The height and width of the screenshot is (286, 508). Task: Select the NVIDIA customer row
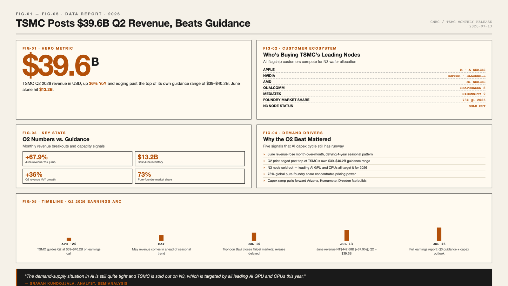pyautogui.click(x=374, y=76)
